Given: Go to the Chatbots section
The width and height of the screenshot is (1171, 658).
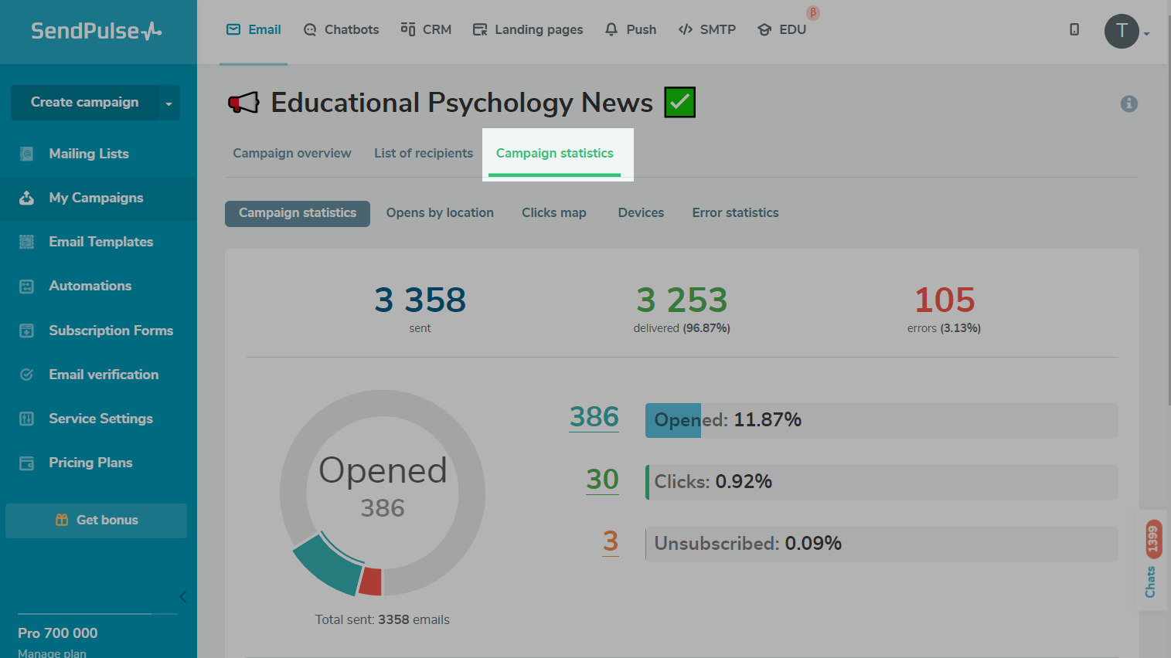Looking at the screenshot, I should tap(341, 29).
